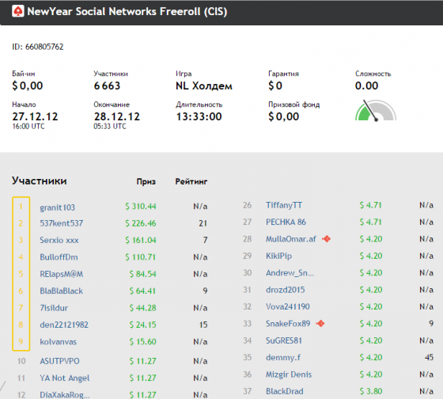Open player TiffanyTT profile
The width and height of the screenshot is (443, 399).
pos(284,205)
